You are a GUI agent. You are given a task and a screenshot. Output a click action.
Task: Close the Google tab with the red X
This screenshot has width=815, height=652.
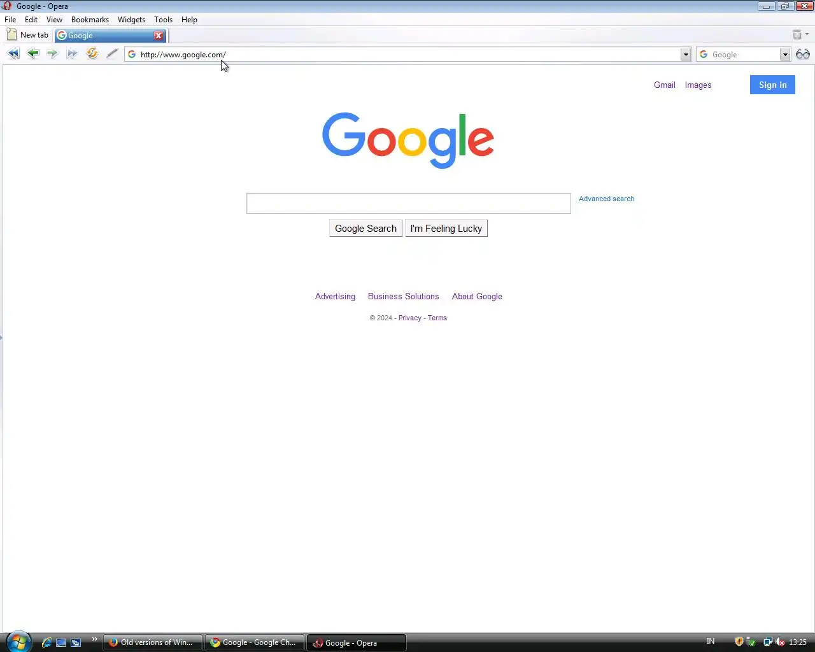tap(159, 36)
